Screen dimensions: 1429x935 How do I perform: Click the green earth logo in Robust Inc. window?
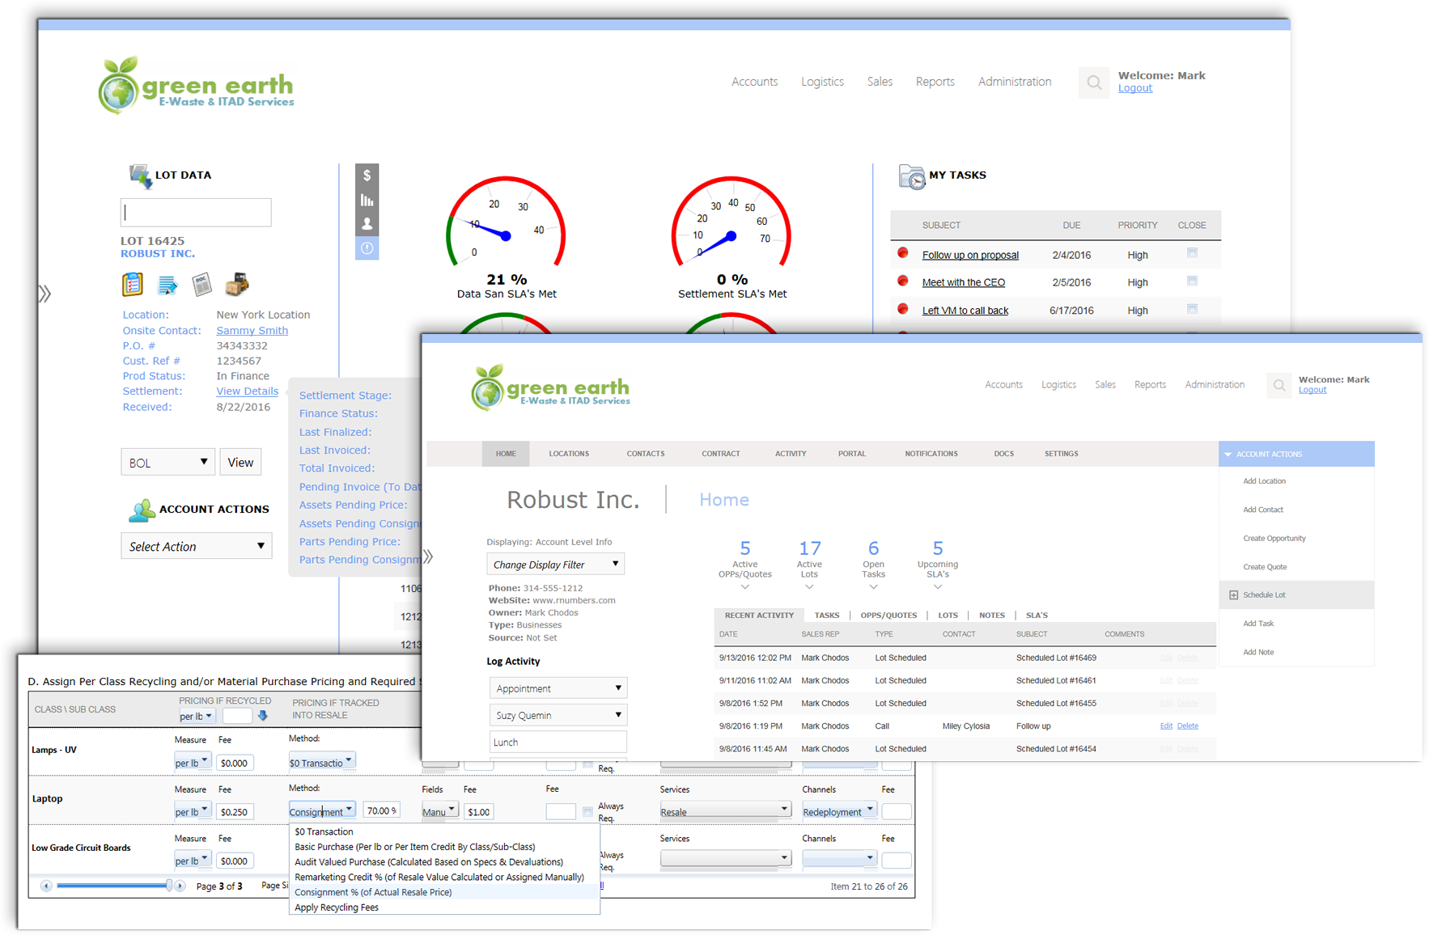550,387
